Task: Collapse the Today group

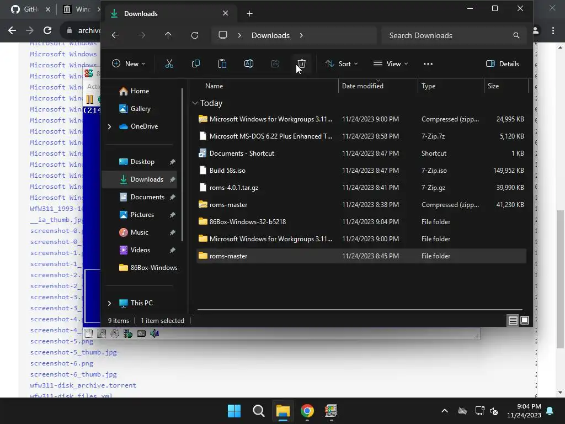Action: pos(195,103)
